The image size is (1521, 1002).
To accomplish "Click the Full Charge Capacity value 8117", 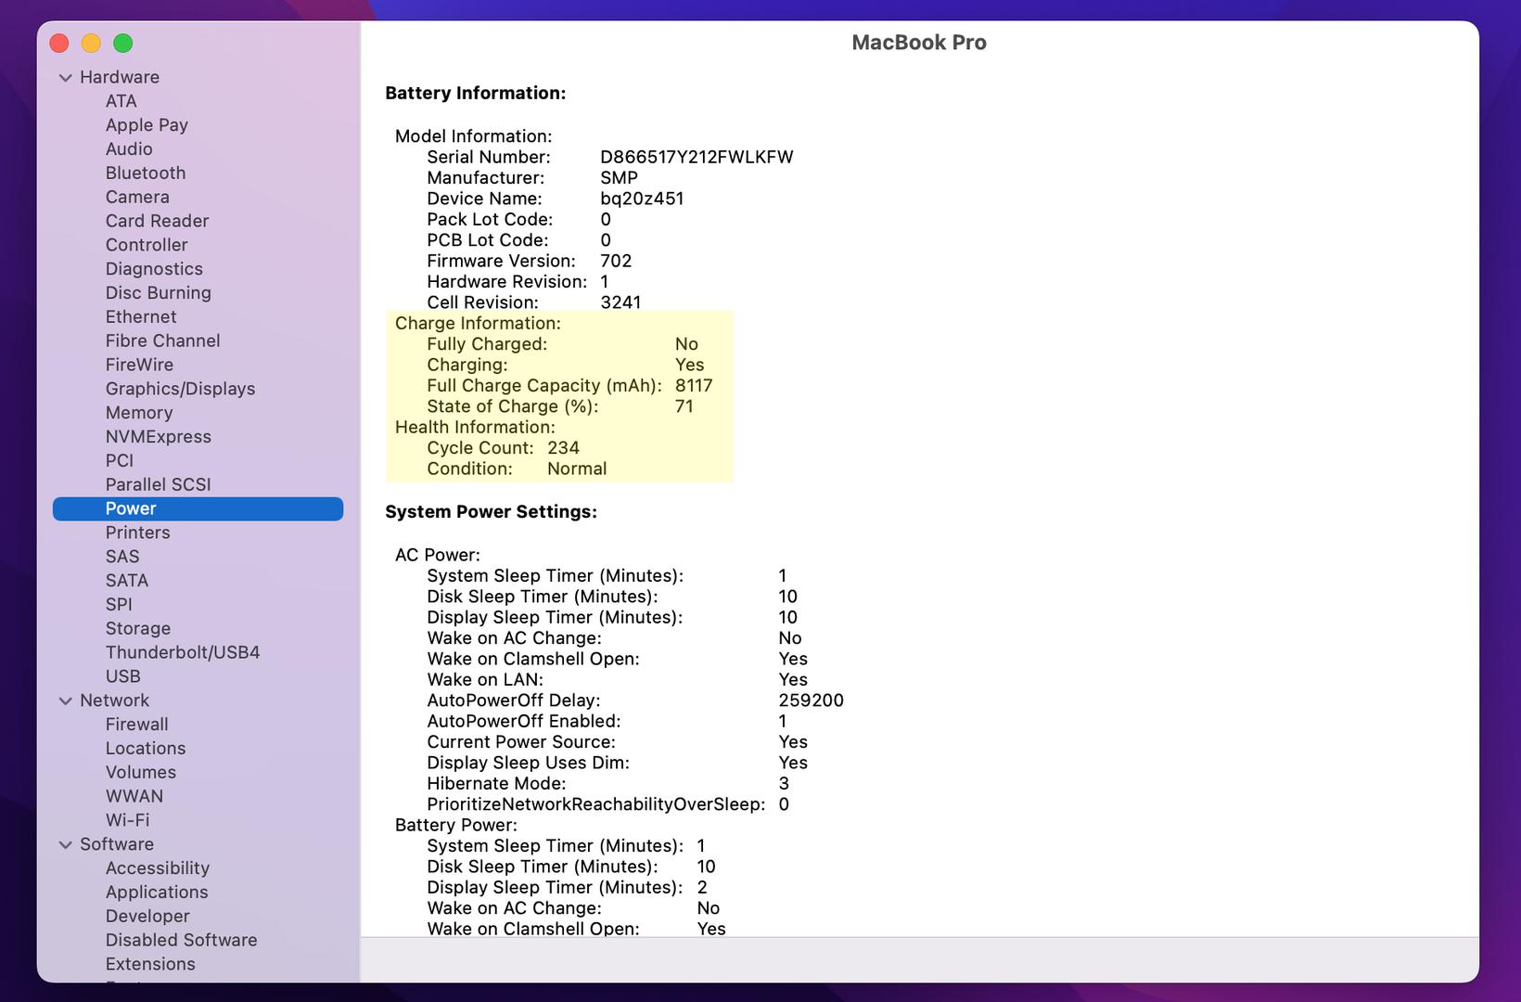I will click(x=694, y=386).
